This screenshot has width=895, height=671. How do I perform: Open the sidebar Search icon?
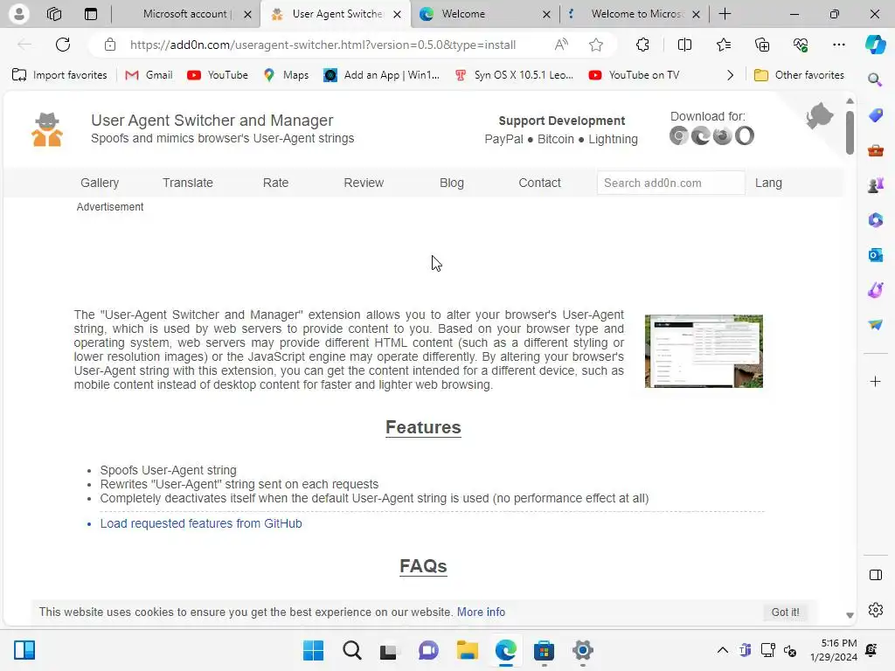(875, 80)
